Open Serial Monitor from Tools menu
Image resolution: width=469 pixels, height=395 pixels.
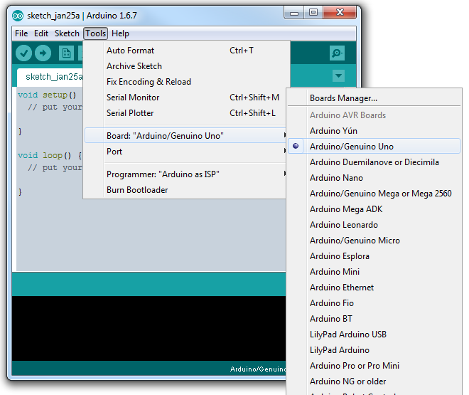point(185,98)
